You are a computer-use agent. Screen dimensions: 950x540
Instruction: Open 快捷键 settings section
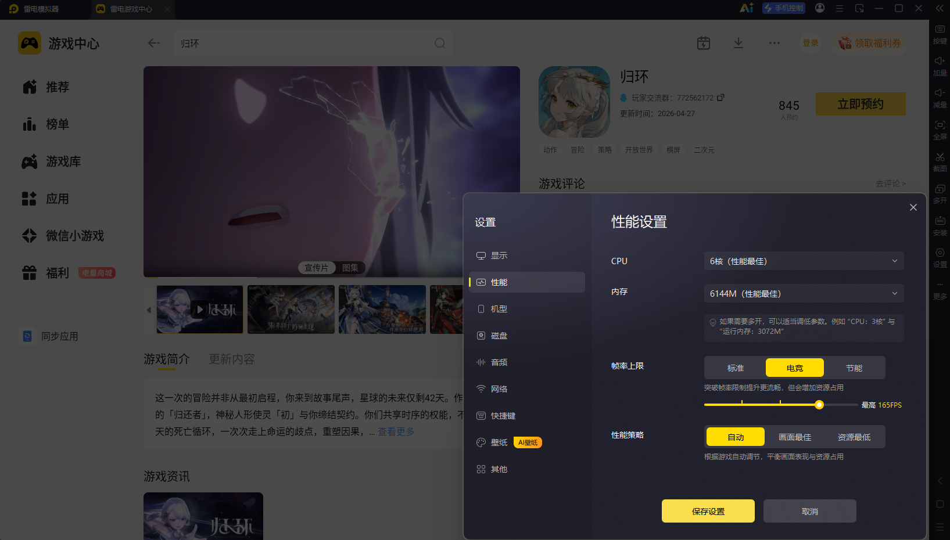(x=527, y=416)
